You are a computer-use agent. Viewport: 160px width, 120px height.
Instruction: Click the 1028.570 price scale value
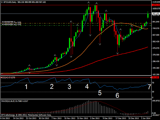[156, 8]
